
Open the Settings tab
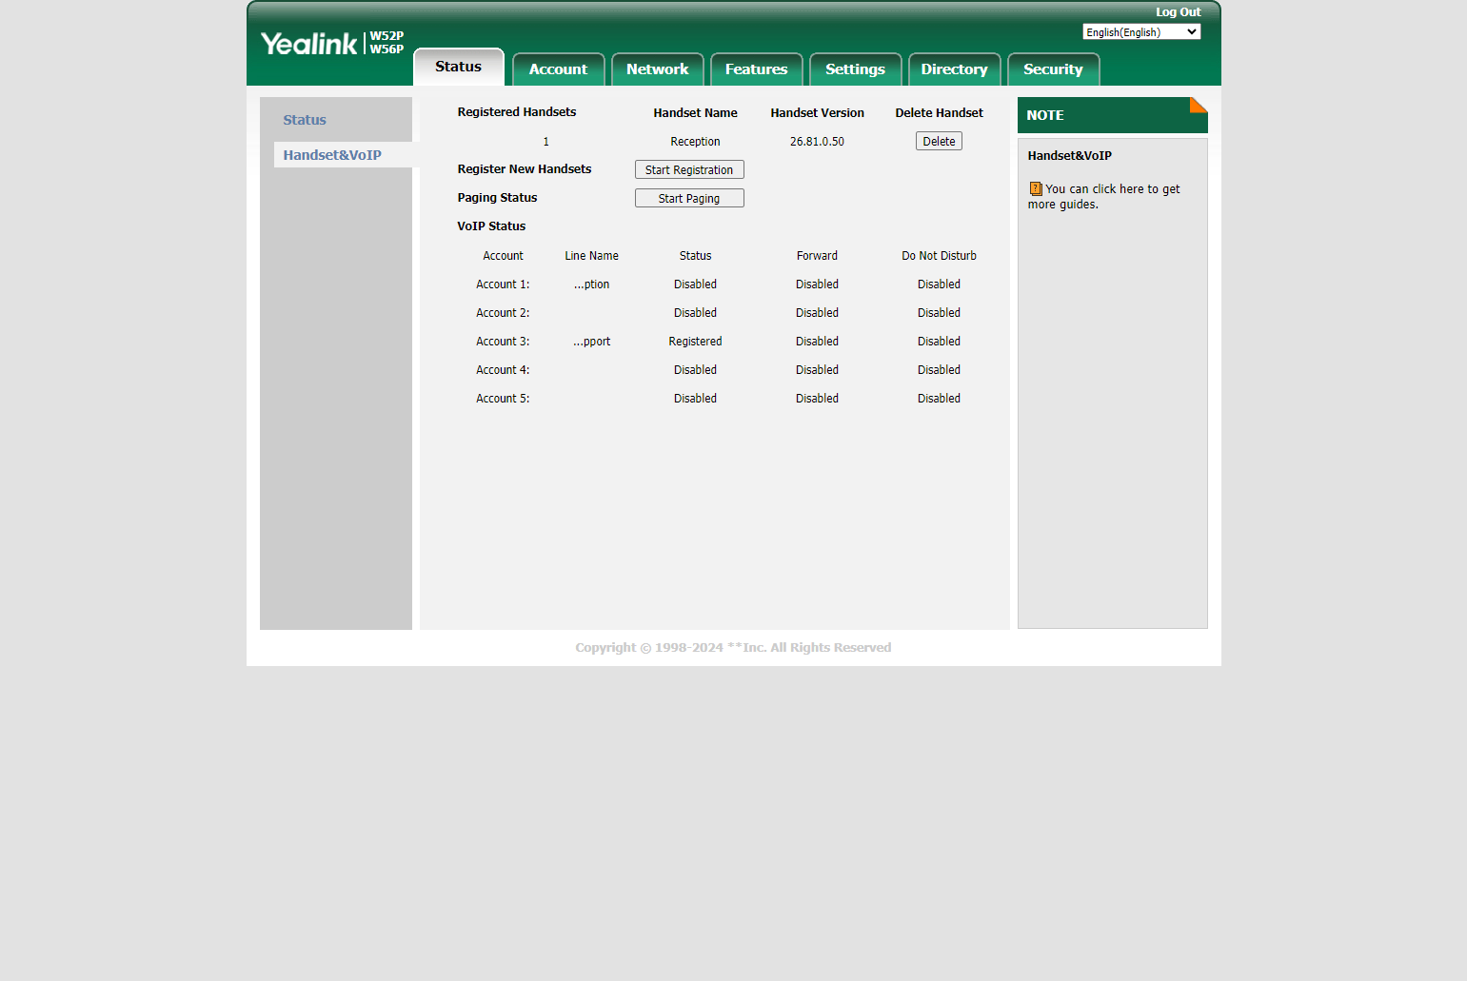click(856, 69)
